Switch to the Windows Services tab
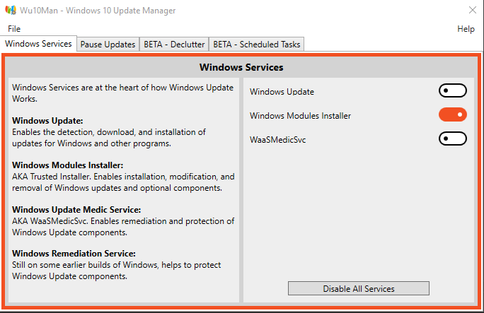Screen dimensions: 484x313 [x=38, y=44]
